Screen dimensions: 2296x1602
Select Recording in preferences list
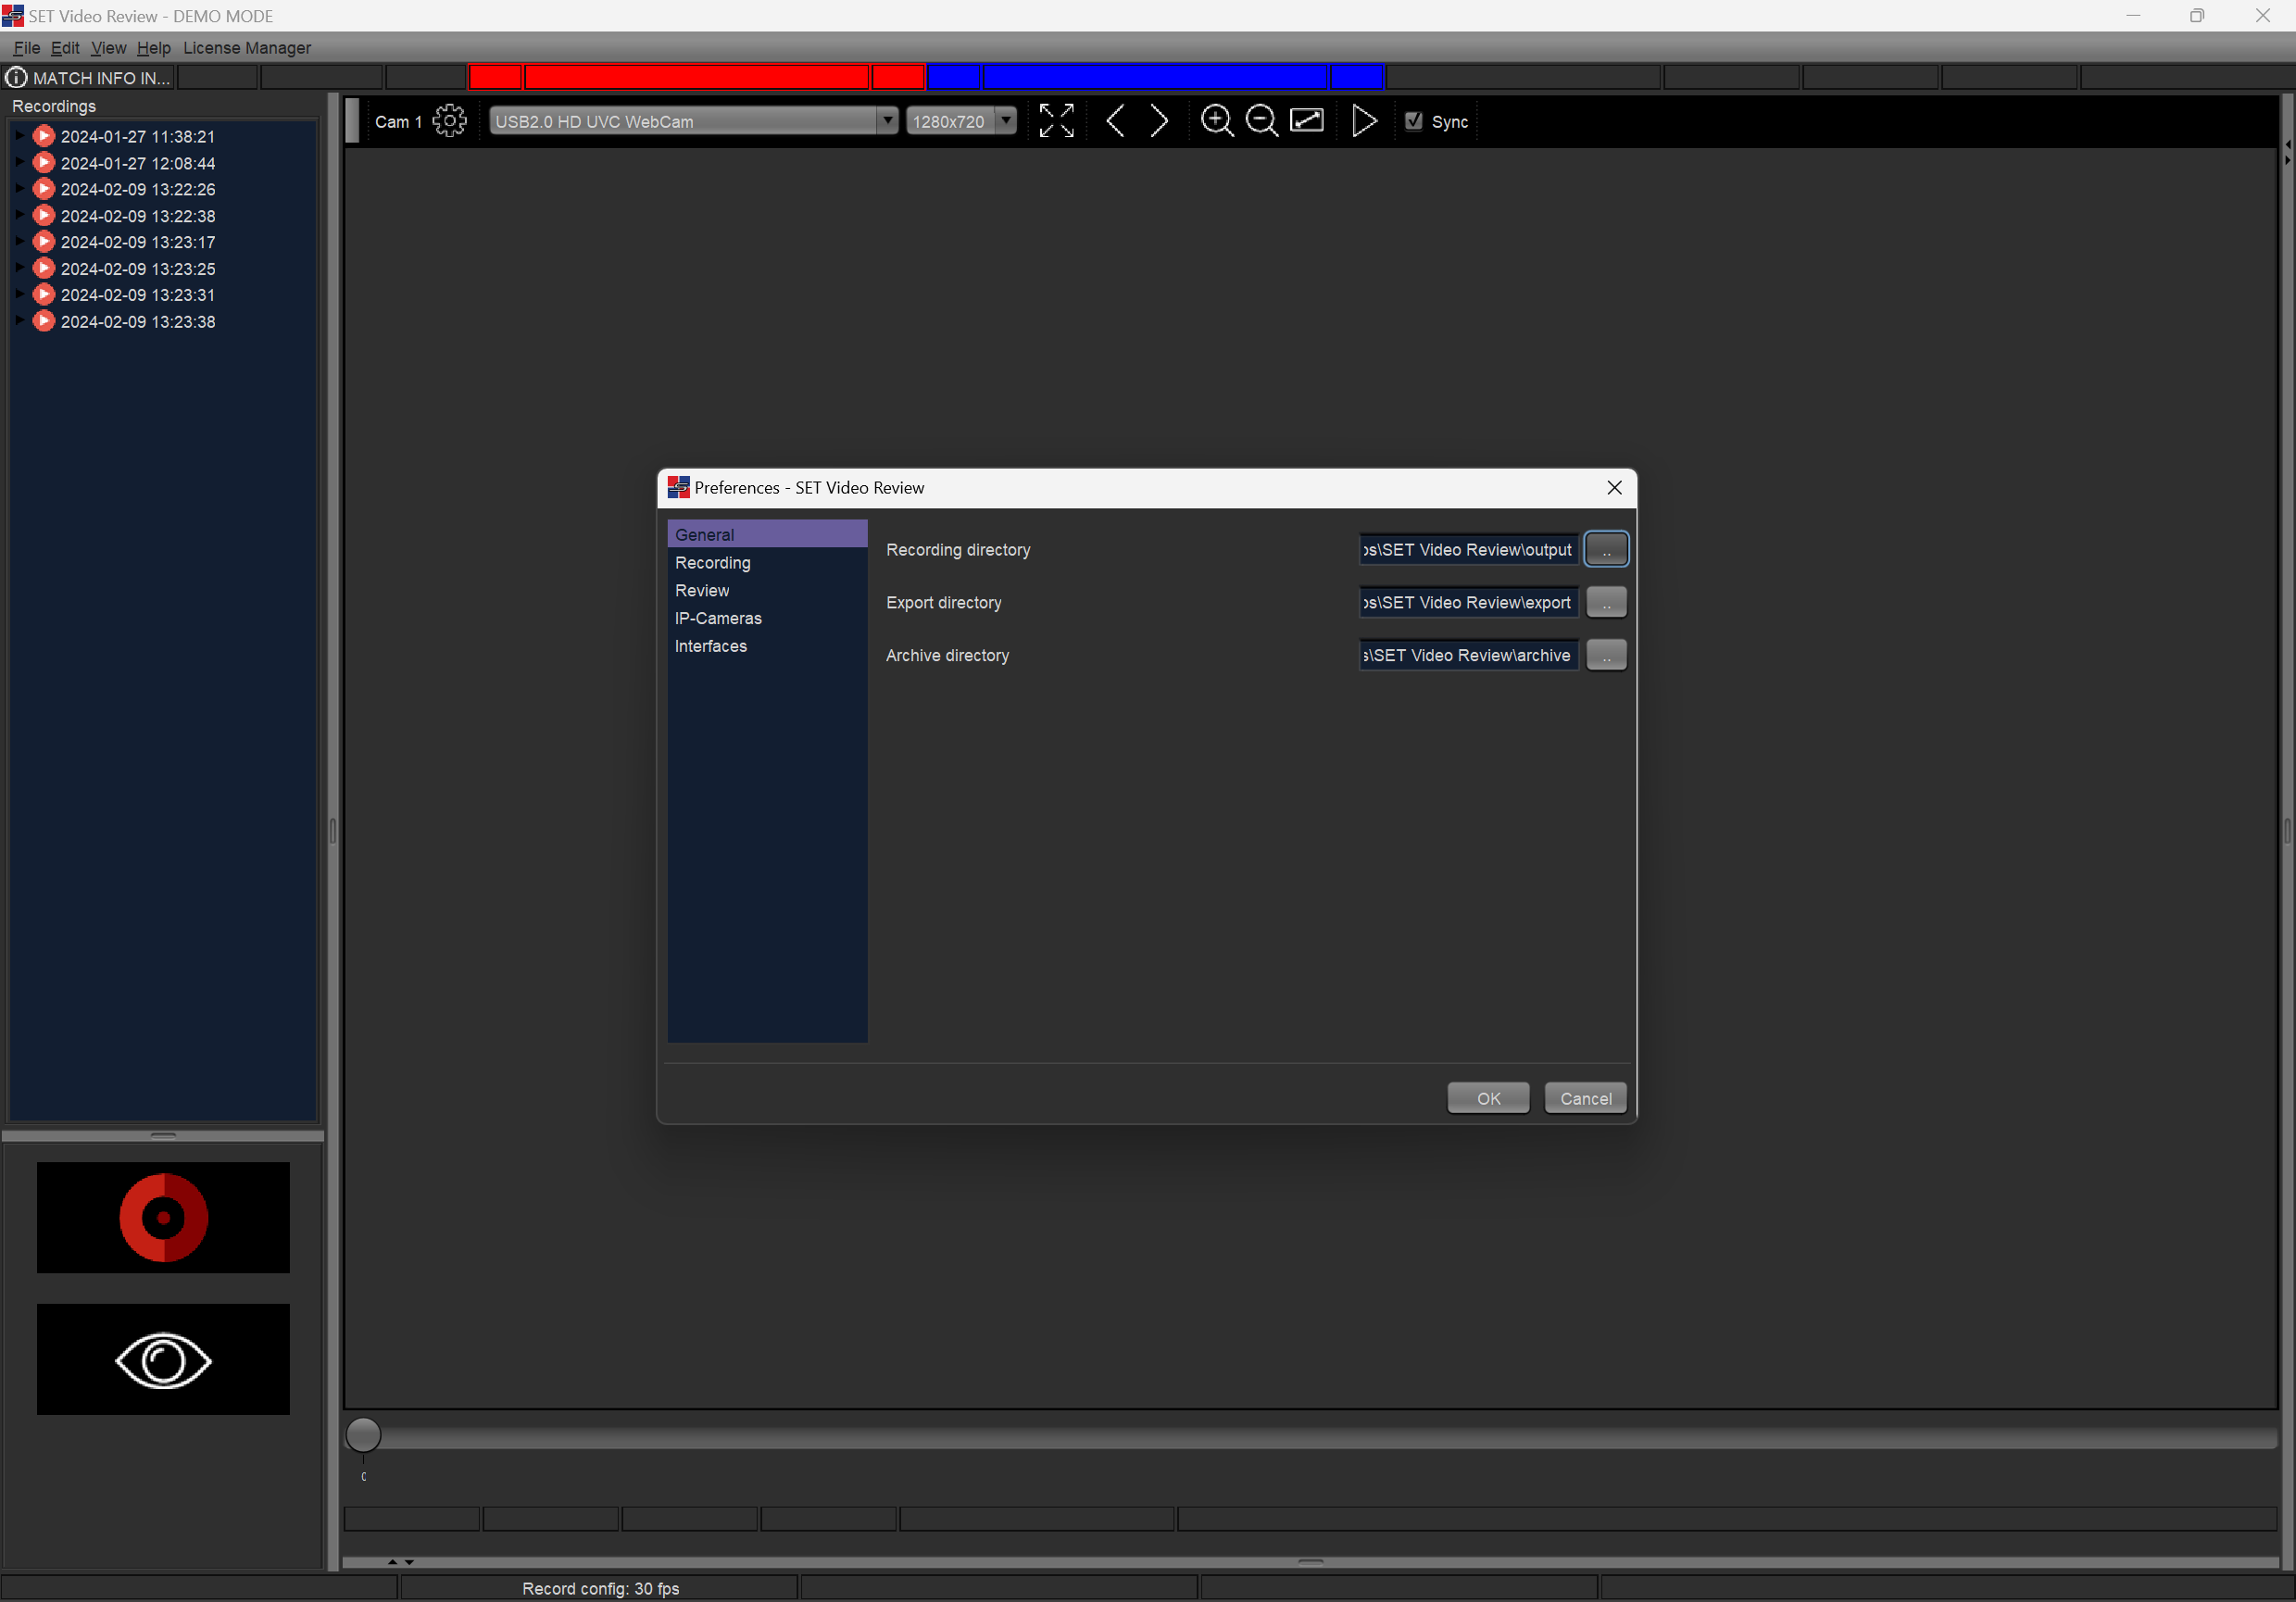pyautogui.click(x=712, y=563)
